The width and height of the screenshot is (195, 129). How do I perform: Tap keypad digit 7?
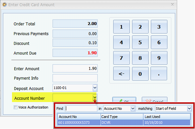click(121, 58)
